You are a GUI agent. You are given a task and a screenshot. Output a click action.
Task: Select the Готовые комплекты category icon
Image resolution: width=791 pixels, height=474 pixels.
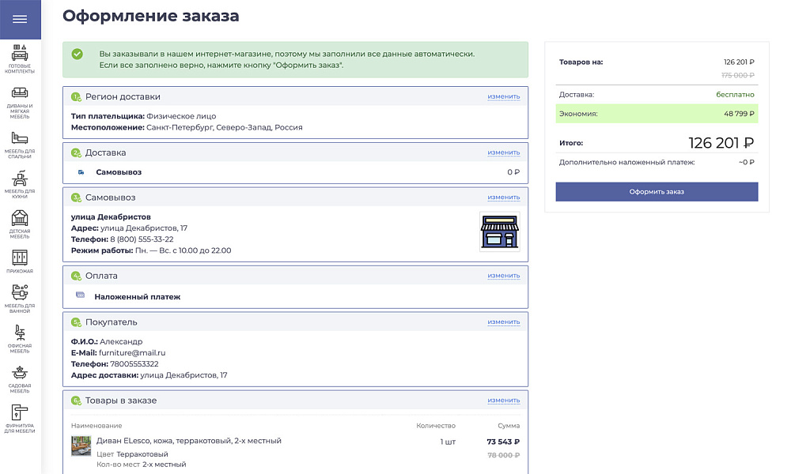point(20,54)
